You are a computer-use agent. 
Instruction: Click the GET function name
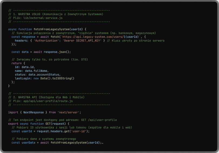point(48,124)
